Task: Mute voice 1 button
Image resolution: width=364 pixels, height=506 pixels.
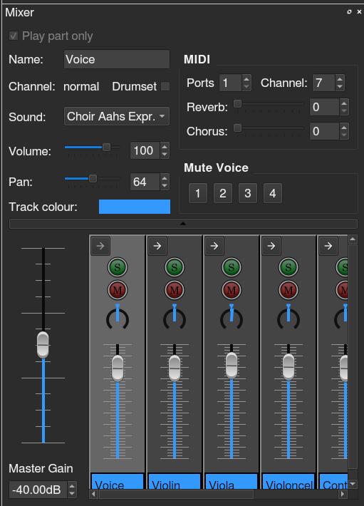Action: [x=197, y=193]
